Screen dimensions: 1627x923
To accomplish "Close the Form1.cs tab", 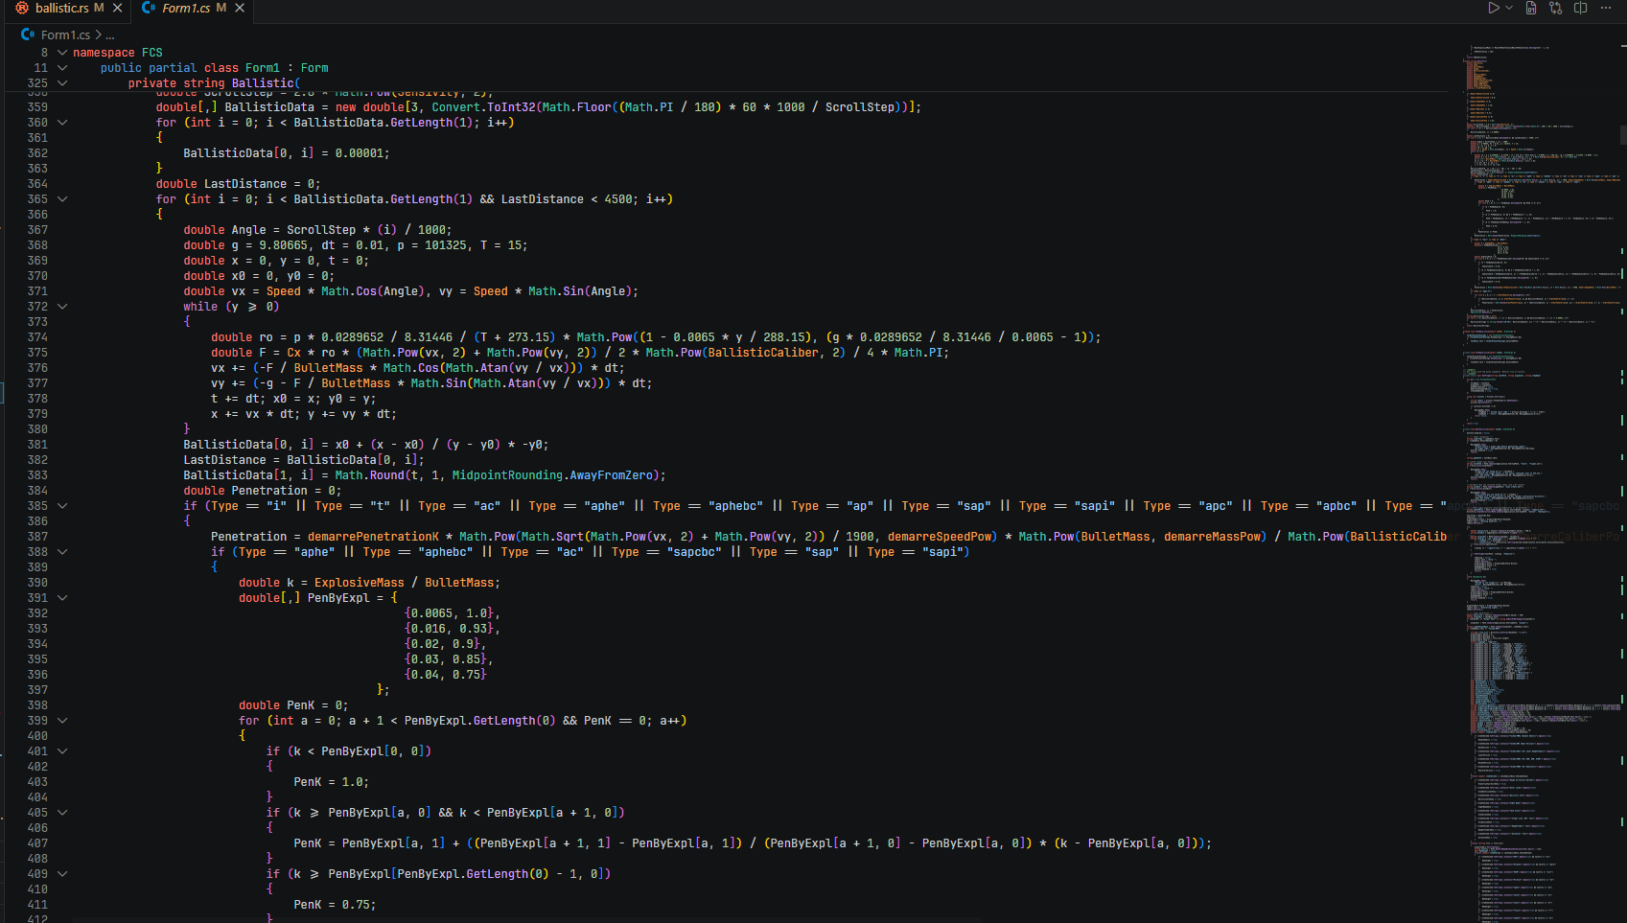I will coord(240,8).
